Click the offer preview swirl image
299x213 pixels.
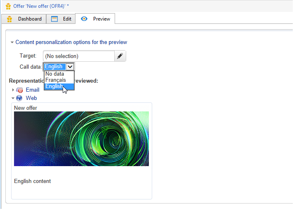point(81,139)
